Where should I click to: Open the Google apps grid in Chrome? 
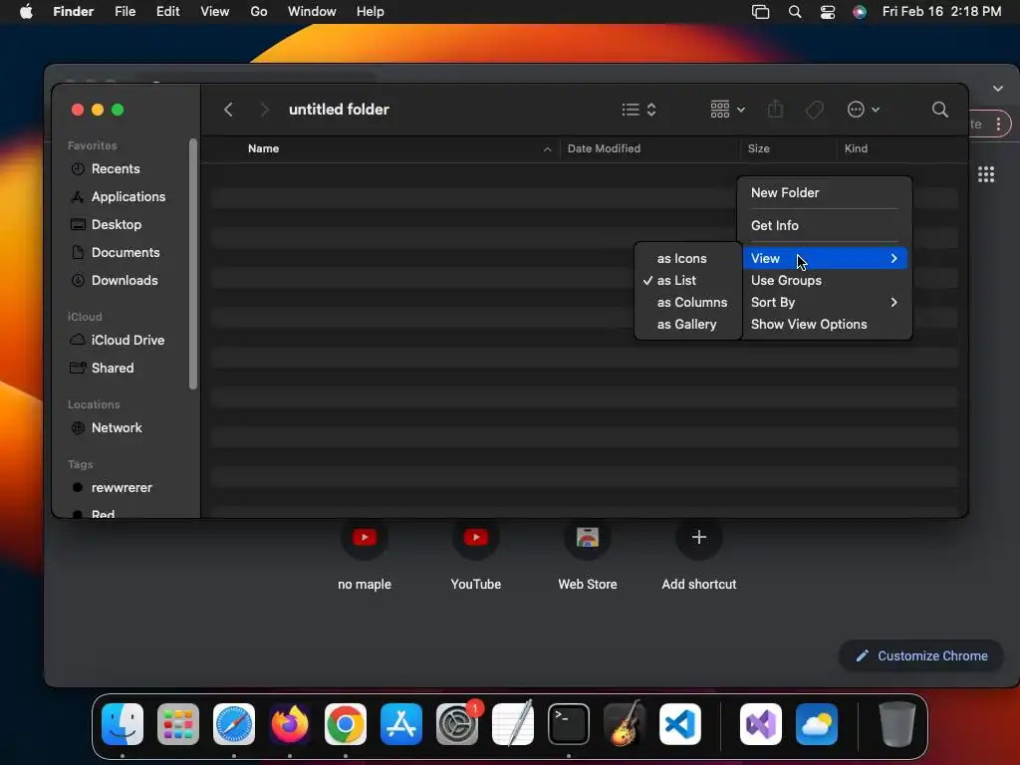point(985,174)
